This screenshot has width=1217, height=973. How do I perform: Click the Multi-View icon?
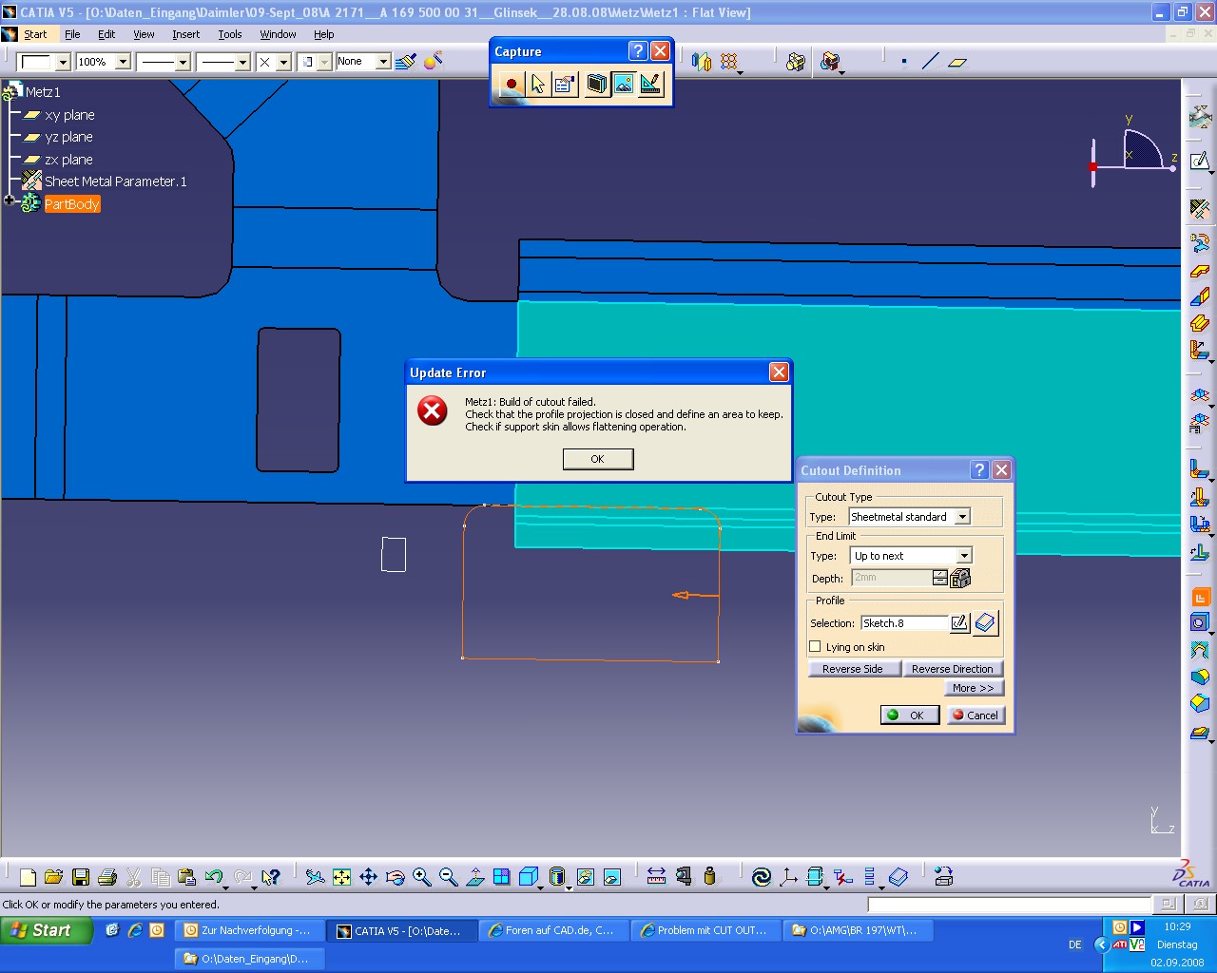tap(502, 877)
